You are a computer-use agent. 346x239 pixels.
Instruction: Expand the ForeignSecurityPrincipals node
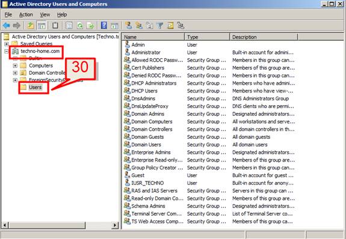pyautogui.click(x=15, y=80)
